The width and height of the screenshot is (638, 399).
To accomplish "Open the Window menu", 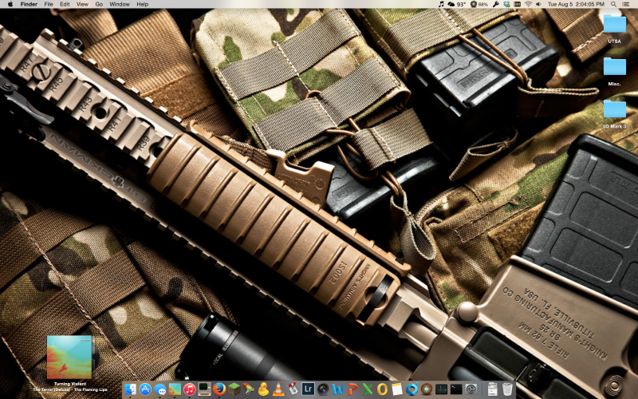I will [x=120, y=4].
